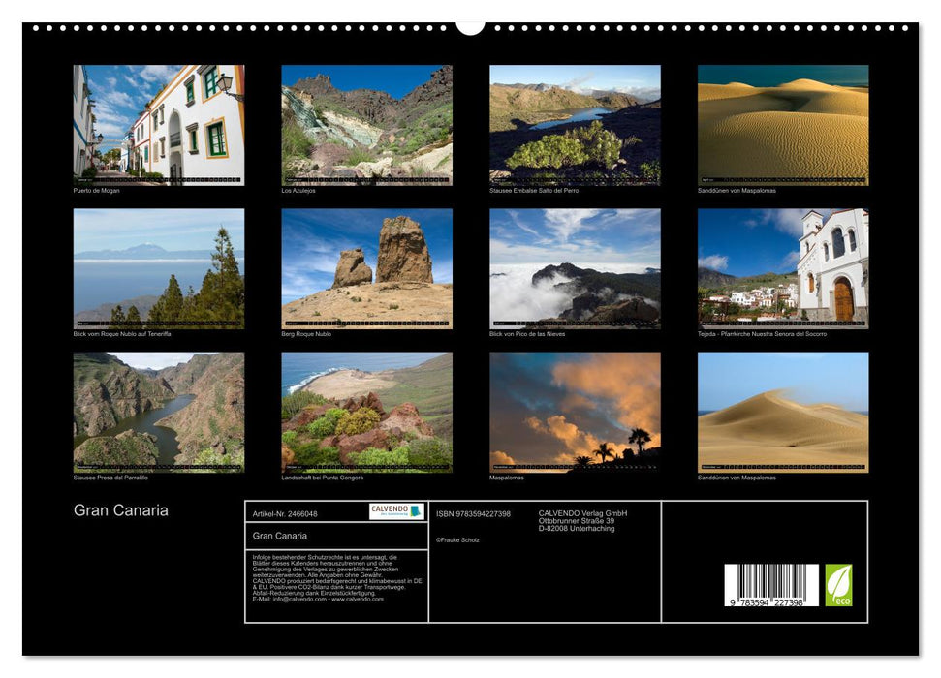This screenshot has width=941, height=678.
Task: Click the Berg Roque Nublo photo
Action: (x=366, y=269)
